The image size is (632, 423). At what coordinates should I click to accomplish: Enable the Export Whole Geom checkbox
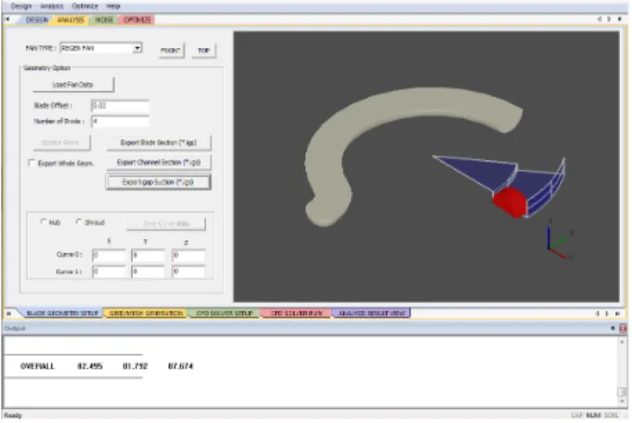pos(31,163)
